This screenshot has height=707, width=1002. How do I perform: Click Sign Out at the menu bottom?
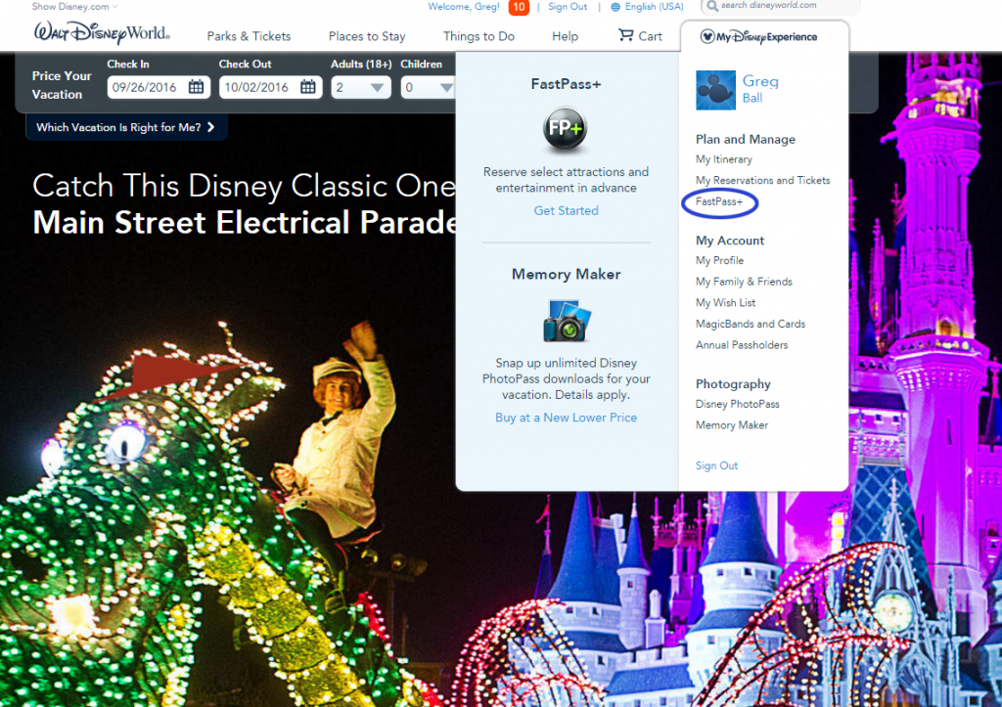pyautogui.click(x=716, y=465)
